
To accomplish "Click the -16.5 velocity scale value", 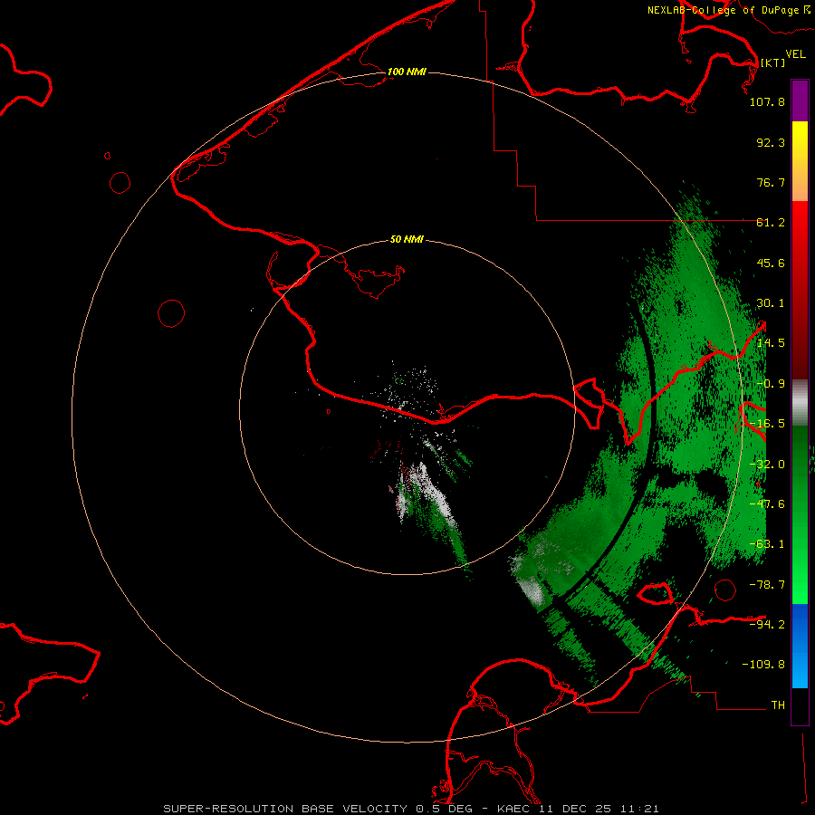I will [x=767, y=424].
